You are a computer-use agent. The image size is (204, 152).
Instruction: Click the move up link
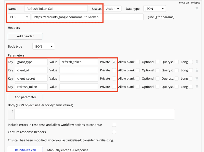coord(184,3)
